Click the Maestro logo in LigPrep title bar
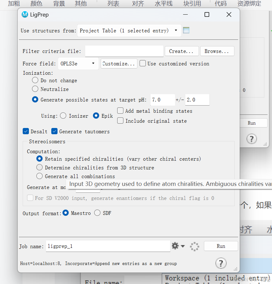Screen dimensions: 272x284 click(x=25, y=15)
